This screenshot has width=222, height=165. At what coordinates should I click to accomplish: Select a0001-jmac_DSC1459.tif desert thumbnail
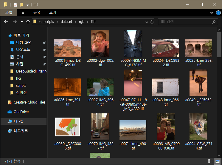click(x=67, y=48)
